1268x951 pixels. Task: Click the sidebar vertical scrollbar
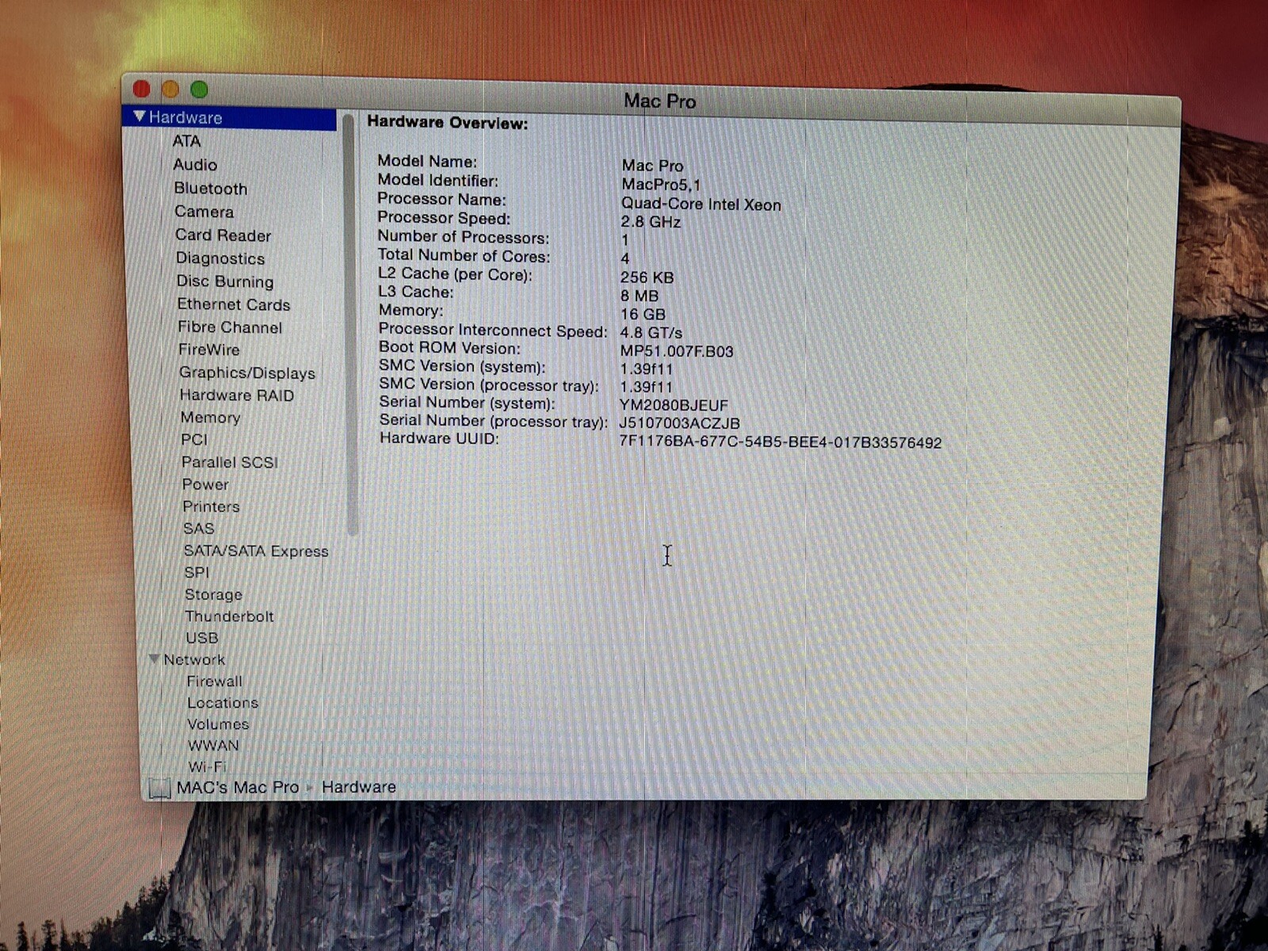[x=351, y=325]
